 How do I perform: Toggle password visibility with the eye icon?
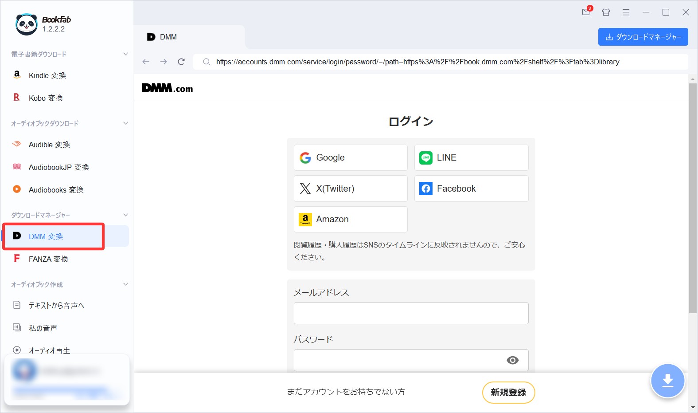pyautogui.click(x=512, y=360)
